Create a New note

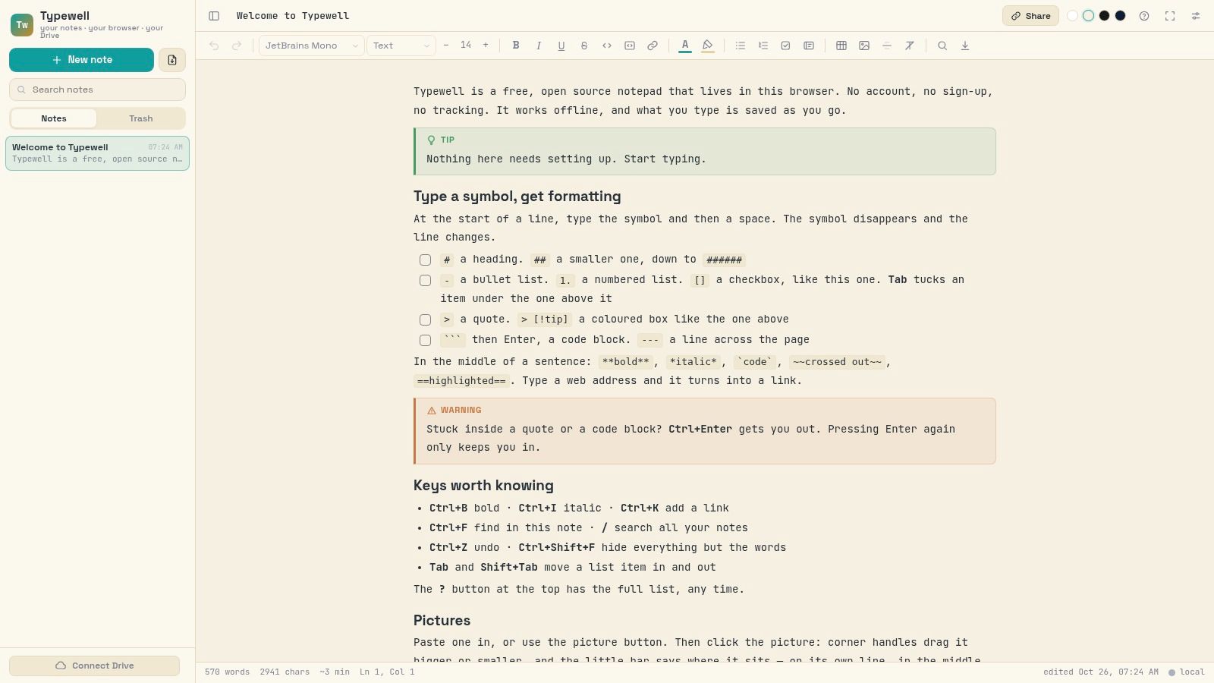[82, 60]
